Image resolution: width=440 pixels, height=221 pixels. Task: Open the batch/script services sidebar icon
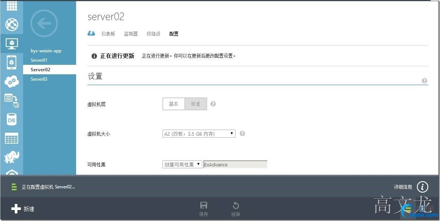pos(12,100)
